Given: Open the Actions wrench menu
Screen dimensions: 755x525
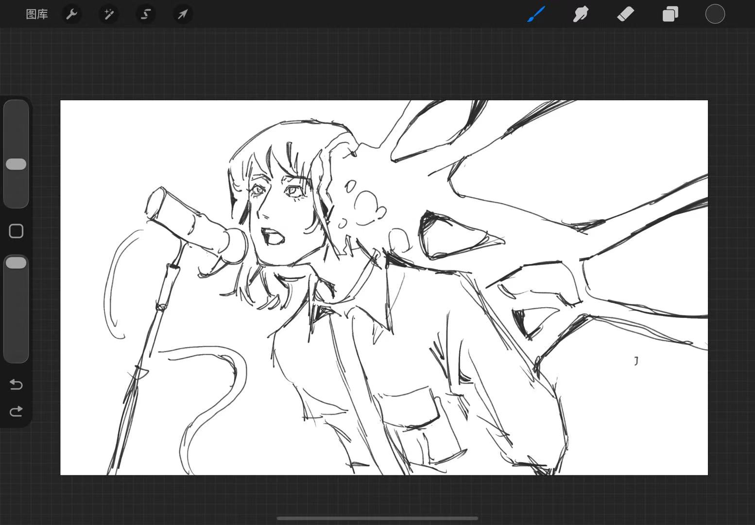Looking at the screenshot, I should point(72,15).
